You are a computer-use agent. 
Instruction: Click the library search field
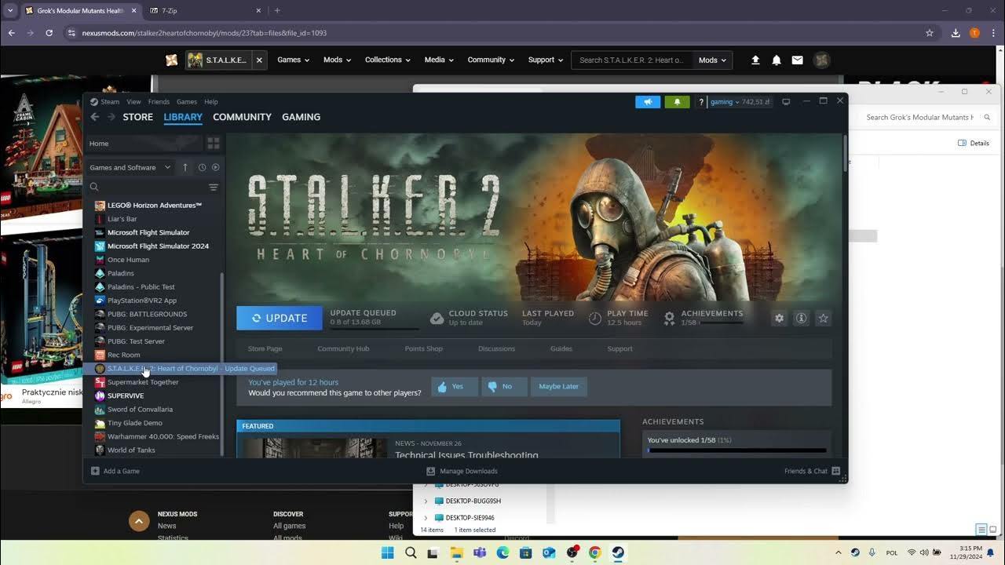pos(147,187)
